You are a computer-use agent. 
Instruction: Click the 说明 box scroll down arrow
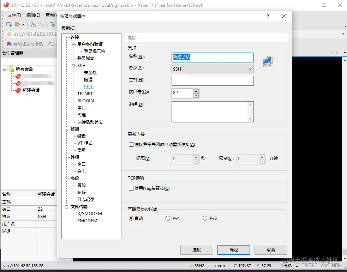click(250, 119)
